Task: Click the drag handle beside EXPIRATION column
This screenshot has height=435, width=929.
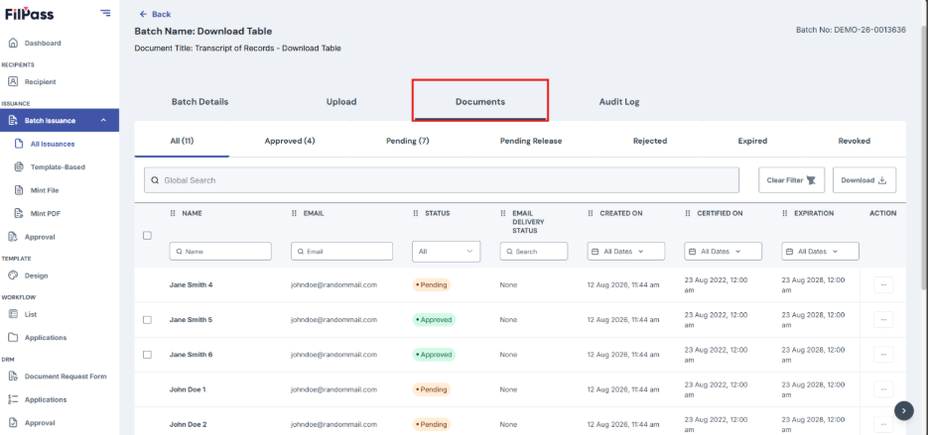Action: point(785,213)
